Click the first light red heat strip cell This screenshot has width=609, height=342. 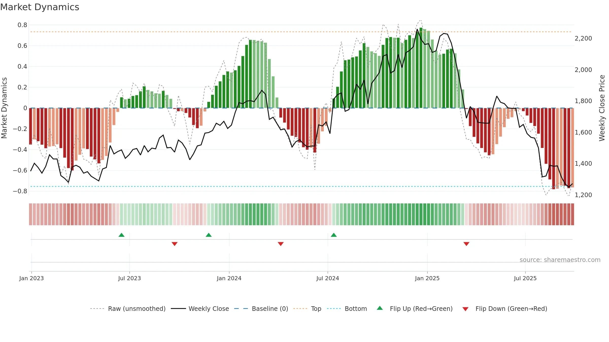click(x=30, y=214)
